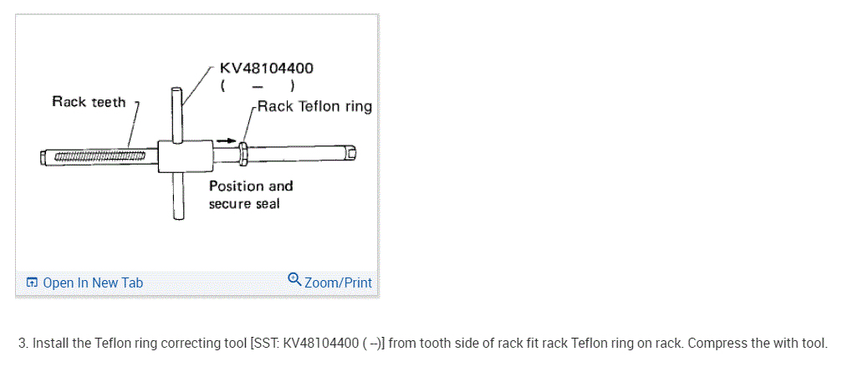
Task: Open the diagram via Open In New Tab text
Action: 93,283
